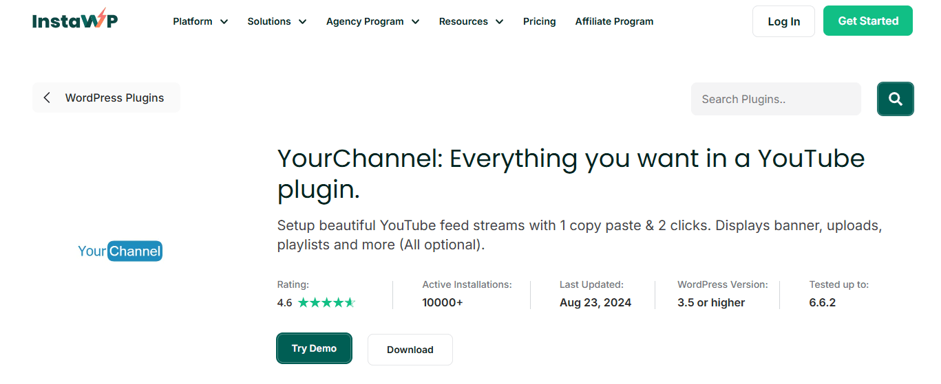Click the '6.6.2' tested version

tap(822, 302)
